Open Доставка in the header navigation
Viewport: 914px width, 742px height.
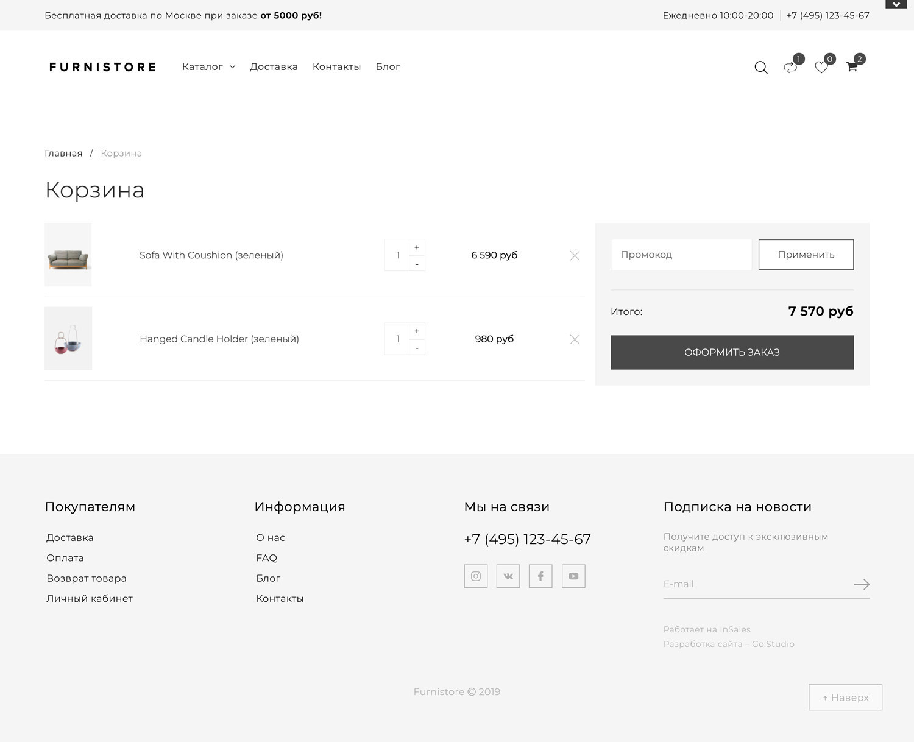click(274, 66)
